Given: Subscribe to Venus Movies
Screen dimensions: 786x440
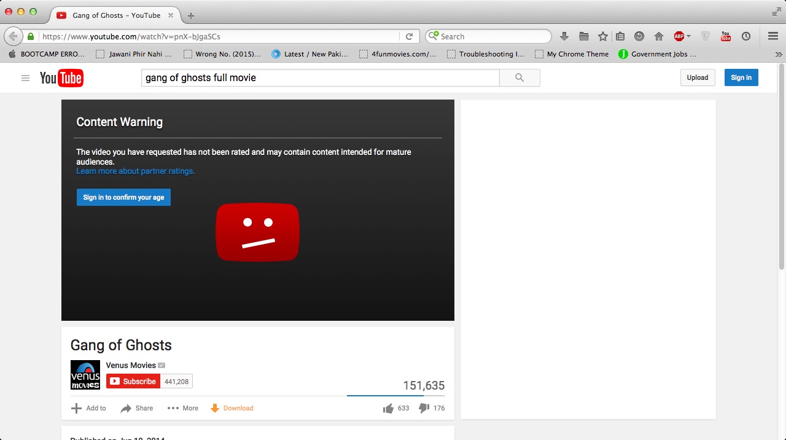Looking at the screenshot, I should tap(133, 382).
